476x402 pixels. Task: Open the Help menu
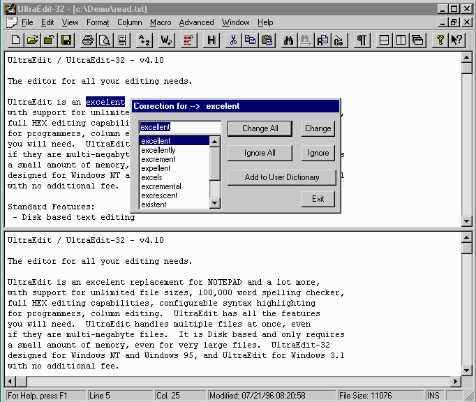click(265, 22)
